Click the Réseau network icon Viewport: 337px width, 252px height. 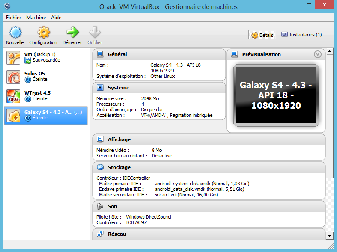(x=100, y=234)
